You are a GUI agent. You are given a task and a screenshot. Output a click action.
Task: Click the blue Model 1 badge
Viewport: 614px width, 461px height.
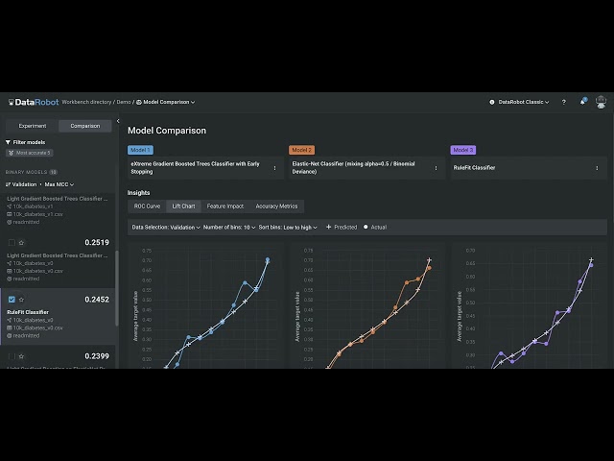140,150
